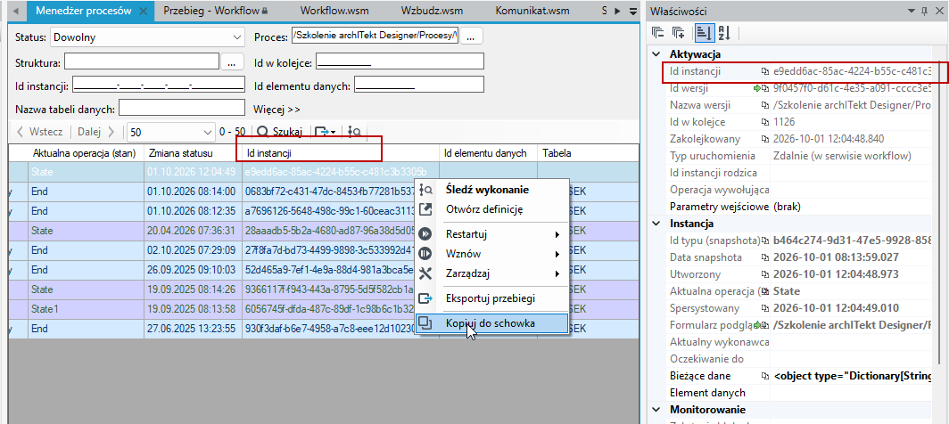The height and width of the screenshot is (424, 949).
Task: Open the export toolbar button dropdown arrow
Action: coord(333,132)
